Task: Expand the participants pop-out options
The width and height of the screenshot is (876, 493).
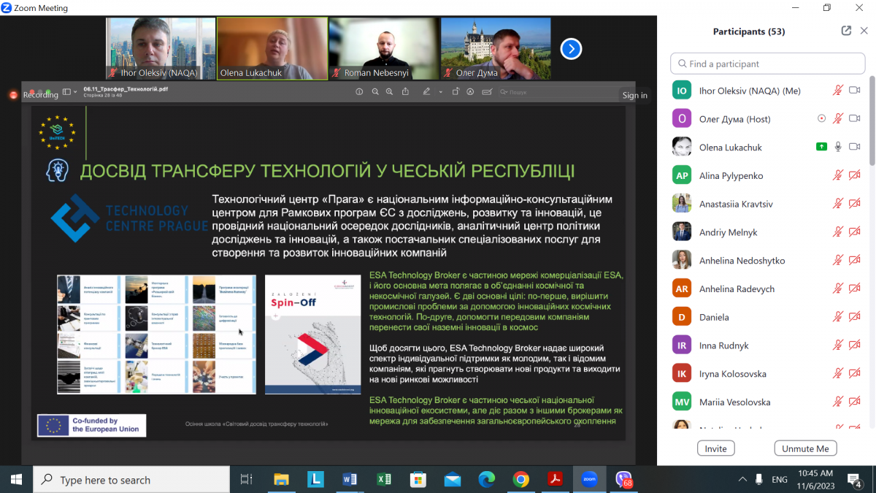Action: click(845, 31)
